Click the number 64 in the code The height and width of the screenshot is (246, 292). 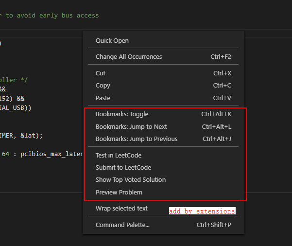point(5,154)
